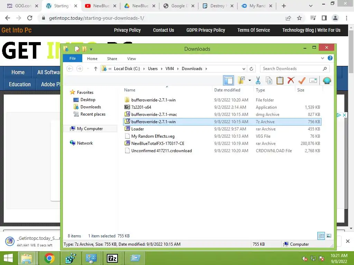
Task: Open the Share ribbon tab
Action: tap(112, 59)
